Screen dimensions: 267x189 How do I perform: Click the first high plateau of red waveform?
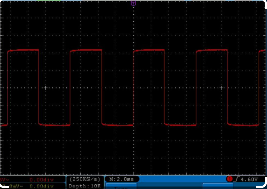tap(23, 50)
